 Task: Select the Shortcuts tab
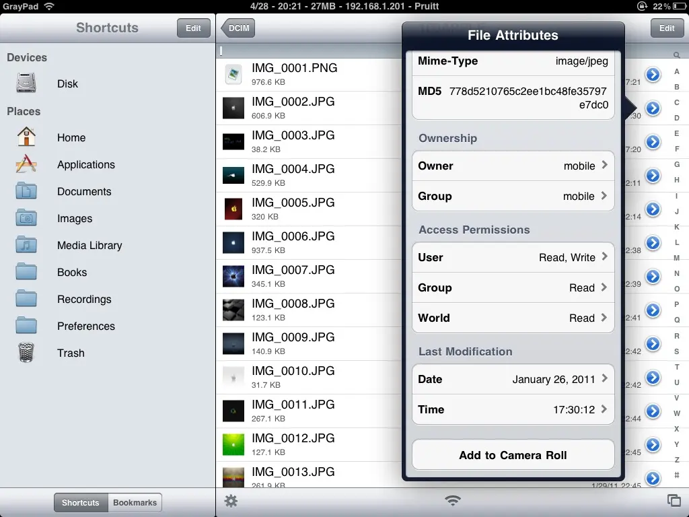[81, 502]
